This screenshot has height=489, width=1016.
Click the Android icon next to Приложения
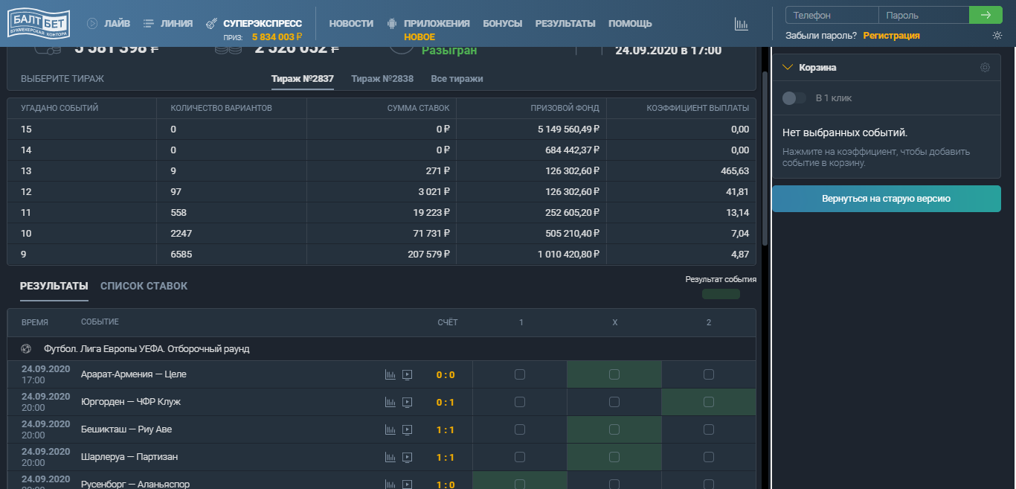click(392, 24)
